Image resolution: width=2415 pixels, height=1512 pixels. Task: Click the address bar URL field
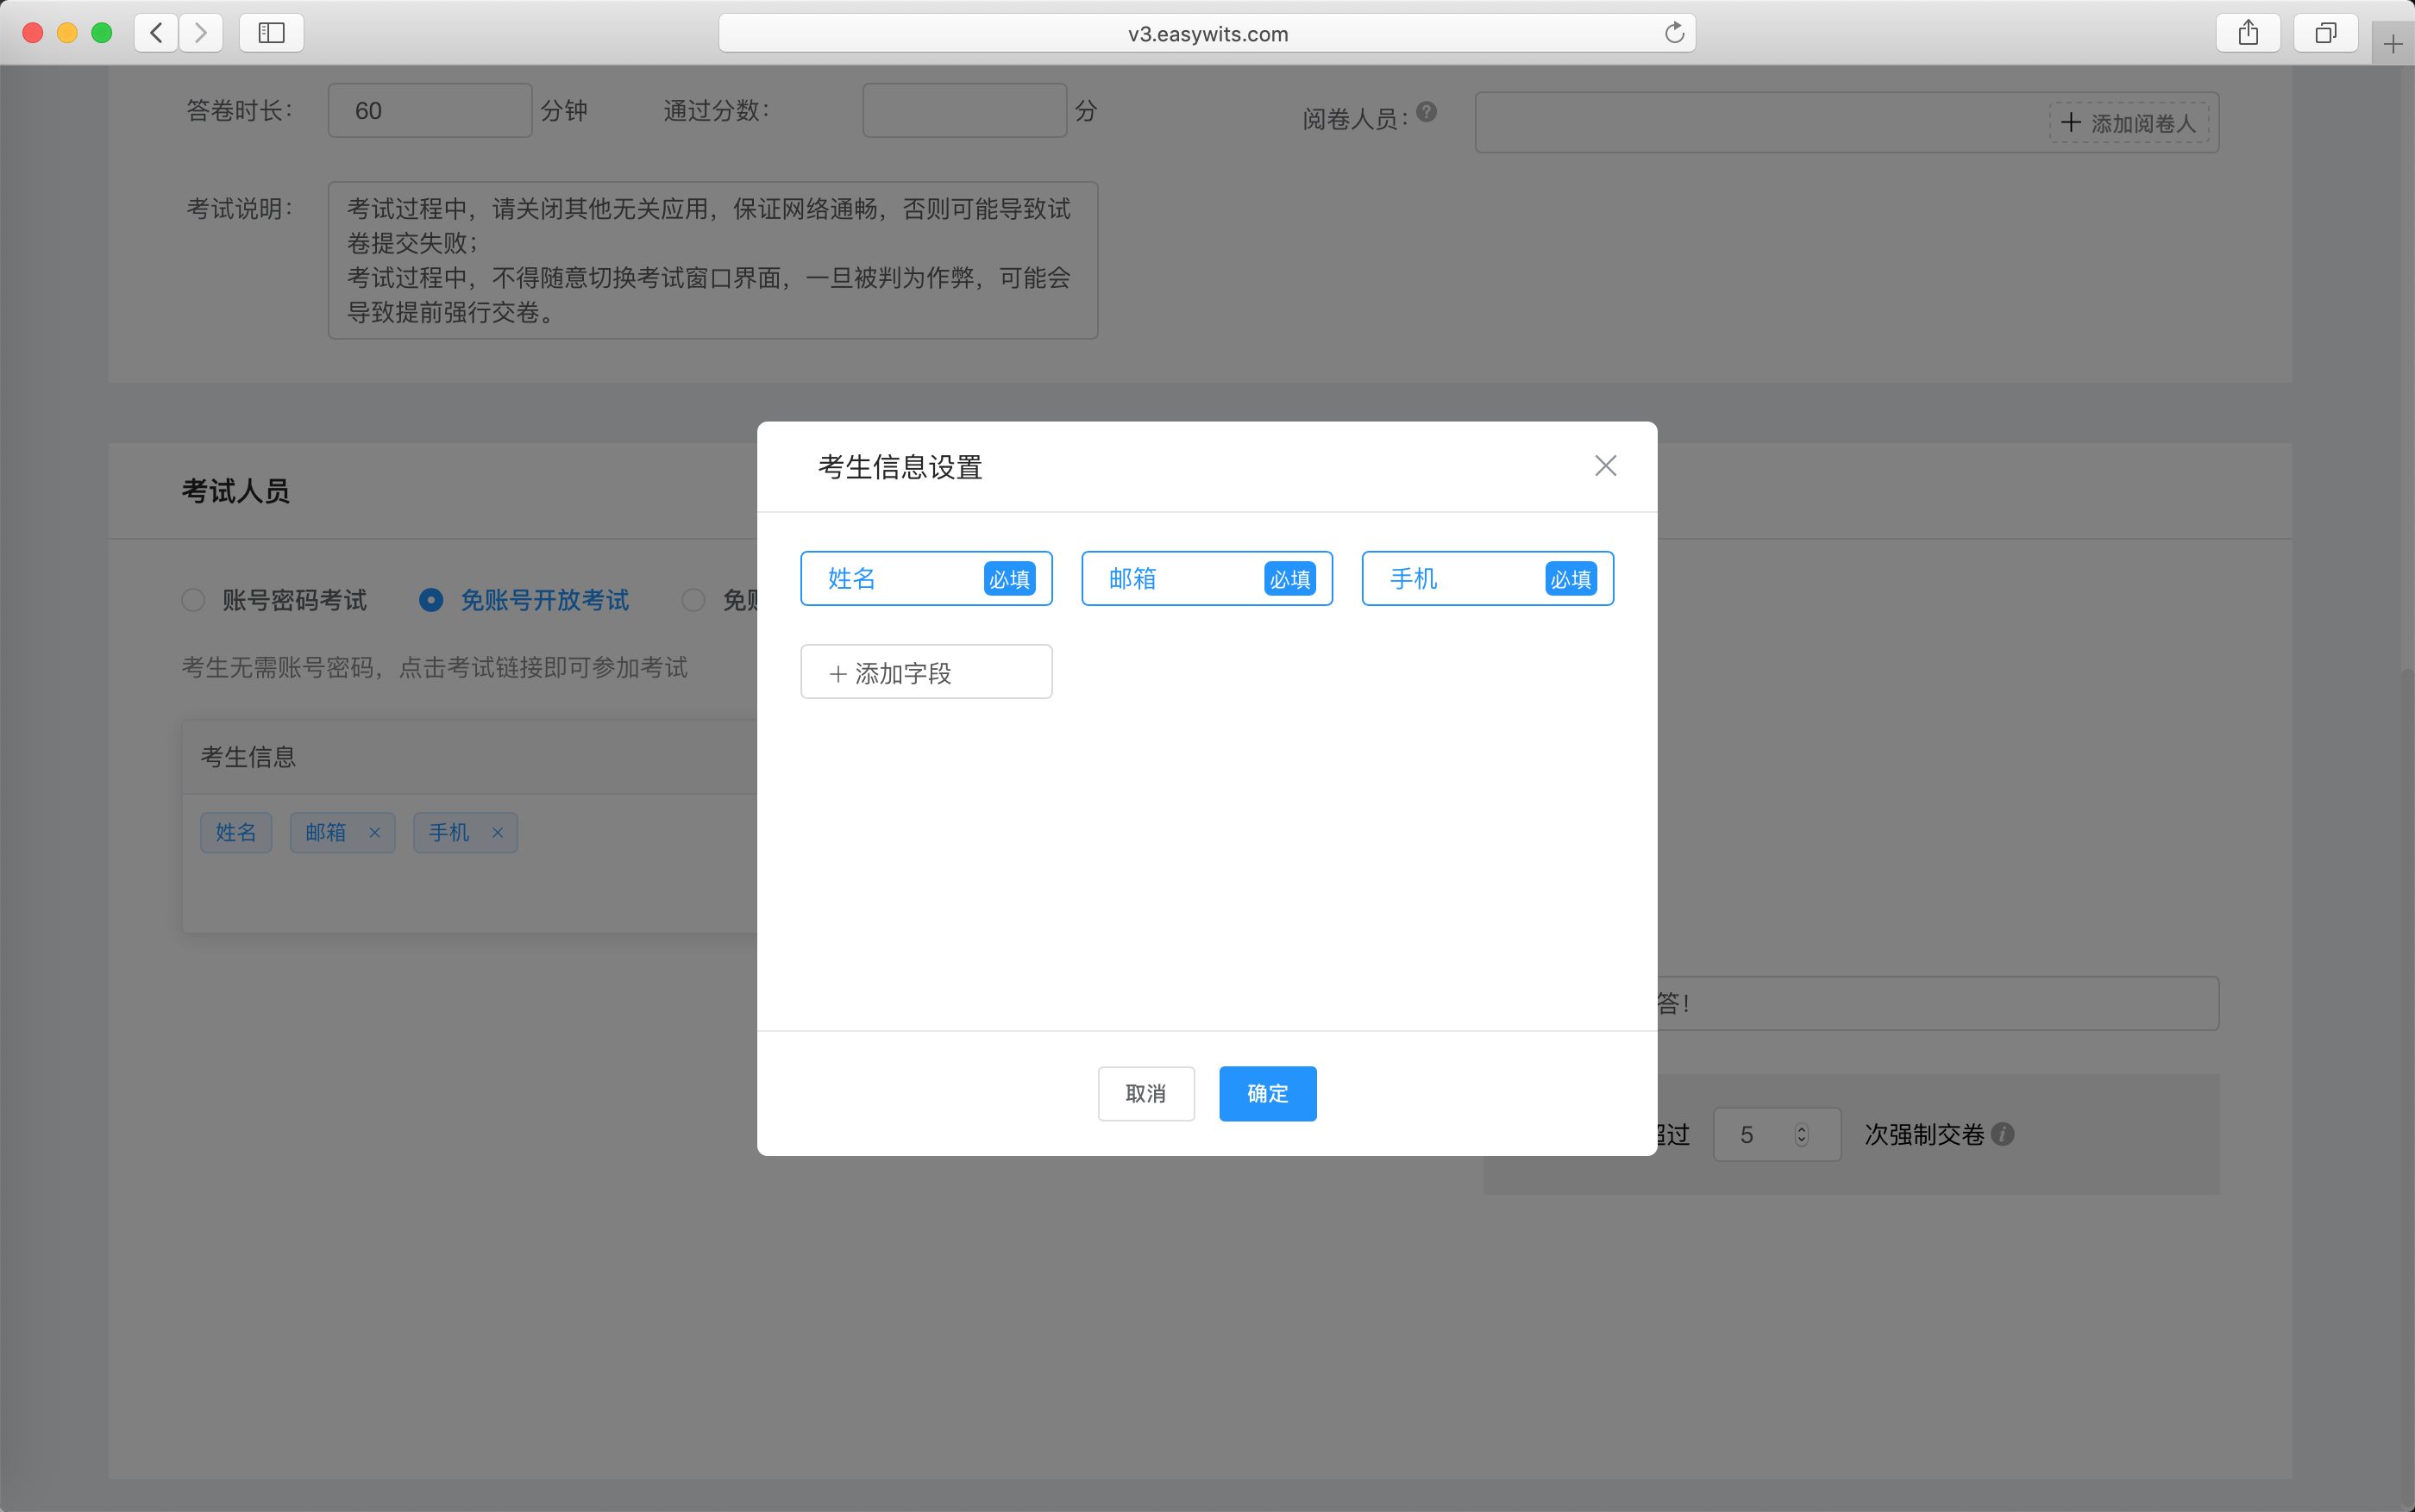click(1207, 33)
